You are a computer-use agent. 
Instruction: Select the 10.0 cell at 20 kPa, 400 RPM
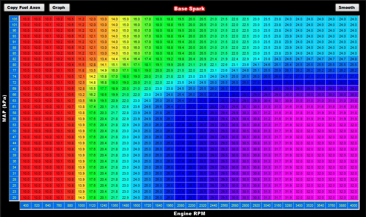26,198
